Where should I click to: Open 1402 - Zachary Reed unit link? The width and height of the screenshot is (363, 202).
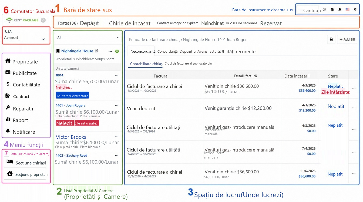tap(72, 155)
